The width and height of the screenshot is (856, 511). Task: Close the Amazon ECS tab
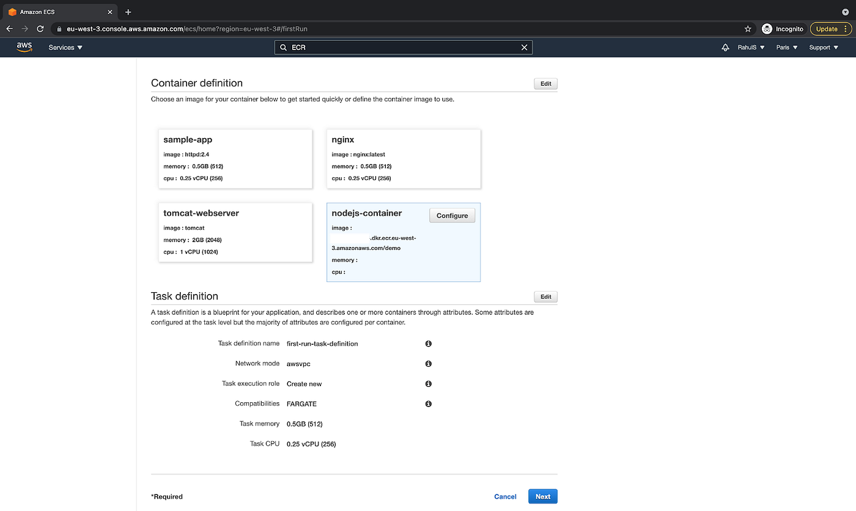pyautogui.click(x=109, y=12)
